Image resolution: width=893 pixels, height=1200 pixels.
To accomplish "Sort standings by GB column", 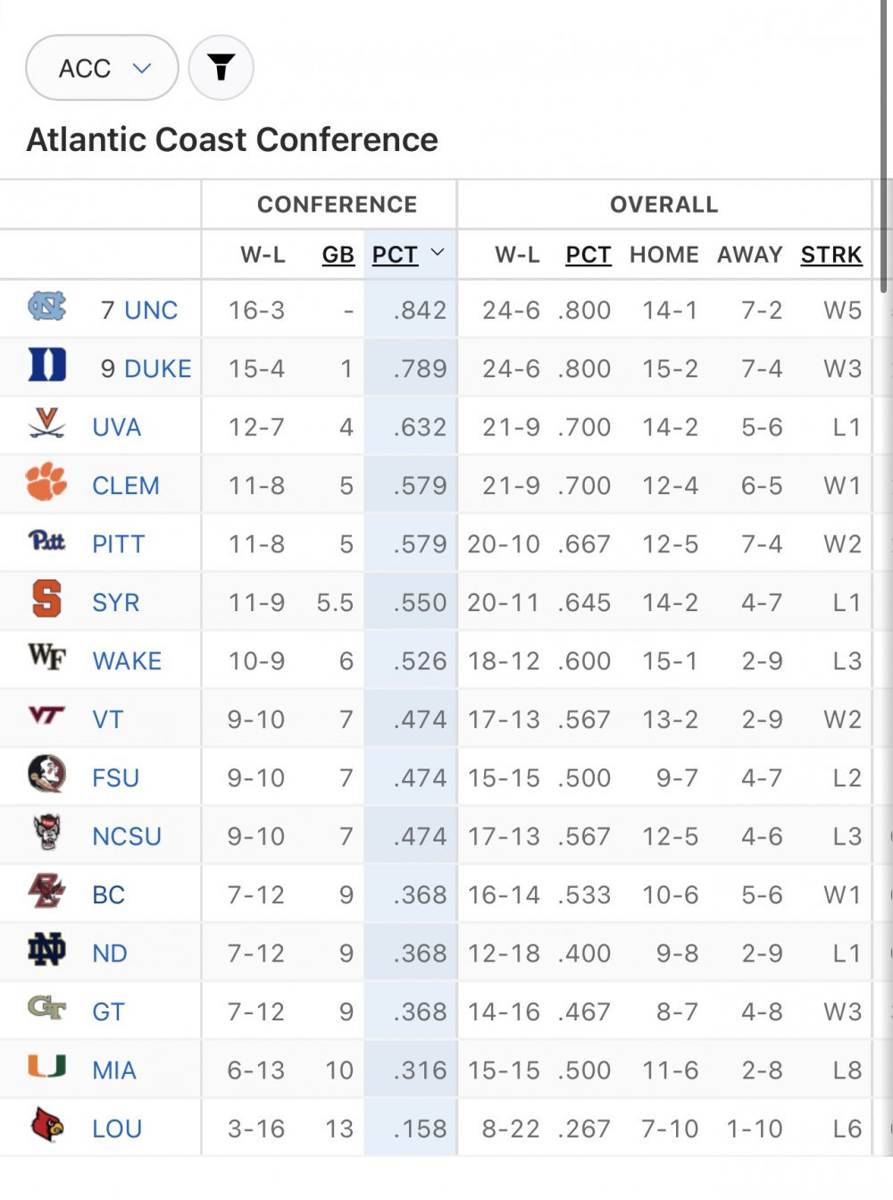I will click(x=338, y=255).
